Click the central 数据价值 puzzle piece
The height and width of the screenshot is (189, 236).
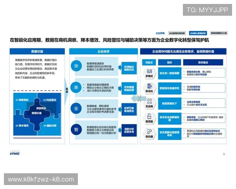37,113
